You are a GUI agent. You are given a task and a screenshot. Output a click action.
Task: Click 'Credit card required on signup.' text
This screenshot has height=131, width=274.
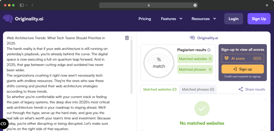pos(243,77)
